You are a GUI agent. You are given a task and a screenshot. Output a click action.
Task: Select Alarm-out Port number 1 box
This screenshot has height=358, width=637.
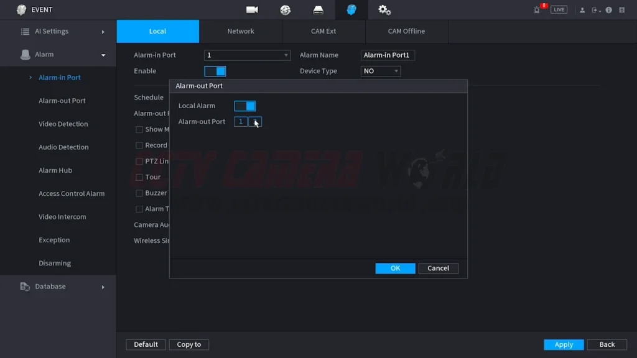[x=241, y=122]
